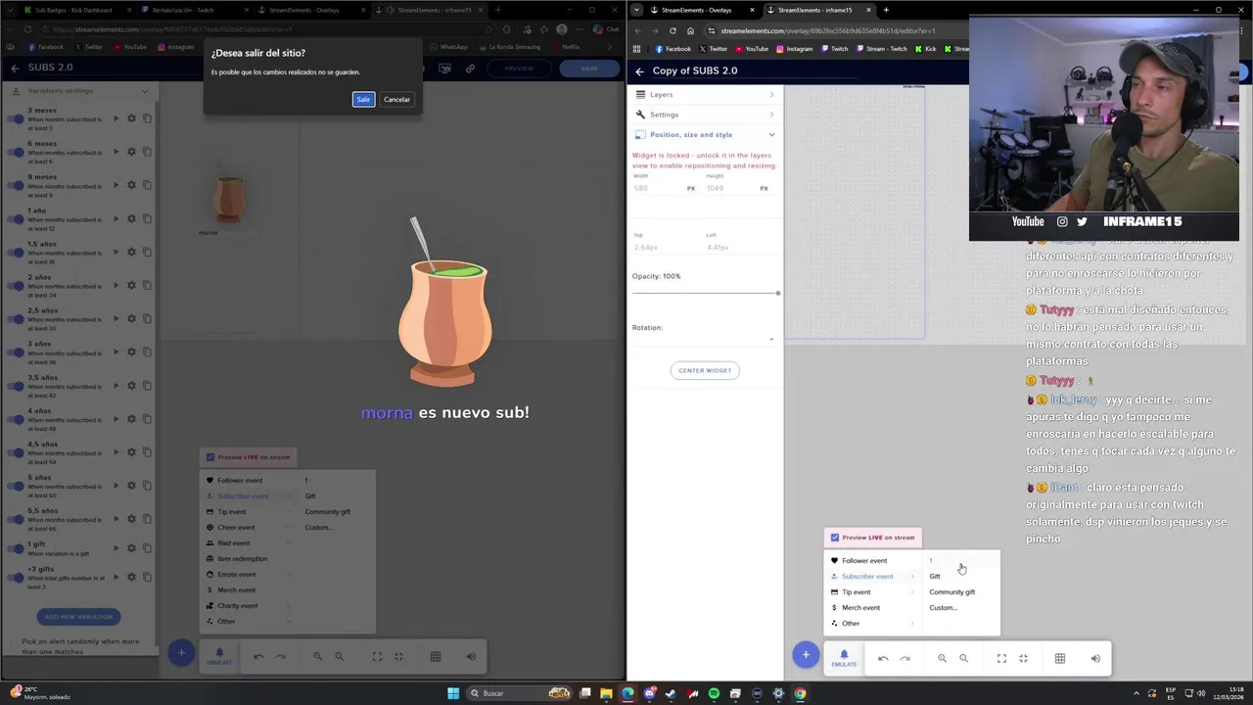This screenshot has width=1253, height=705.
Task: Go back from Copy of SUBS 2.0
Action: 639,70
